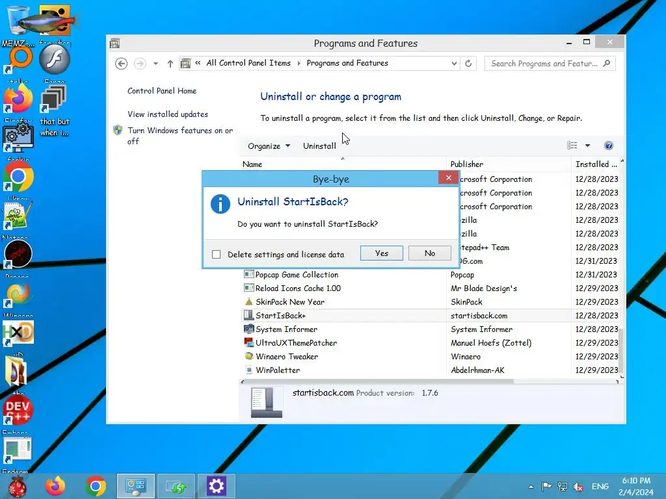The width and height of the screenshot is (666, 499).
Task: Open the Start ornament button on taskbar
Action: pos(18,486)
